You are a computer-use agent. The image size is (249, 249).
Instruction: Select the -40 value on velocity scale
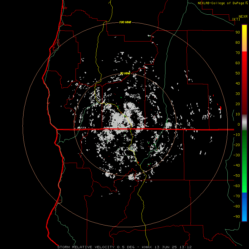tap(237, 165)
